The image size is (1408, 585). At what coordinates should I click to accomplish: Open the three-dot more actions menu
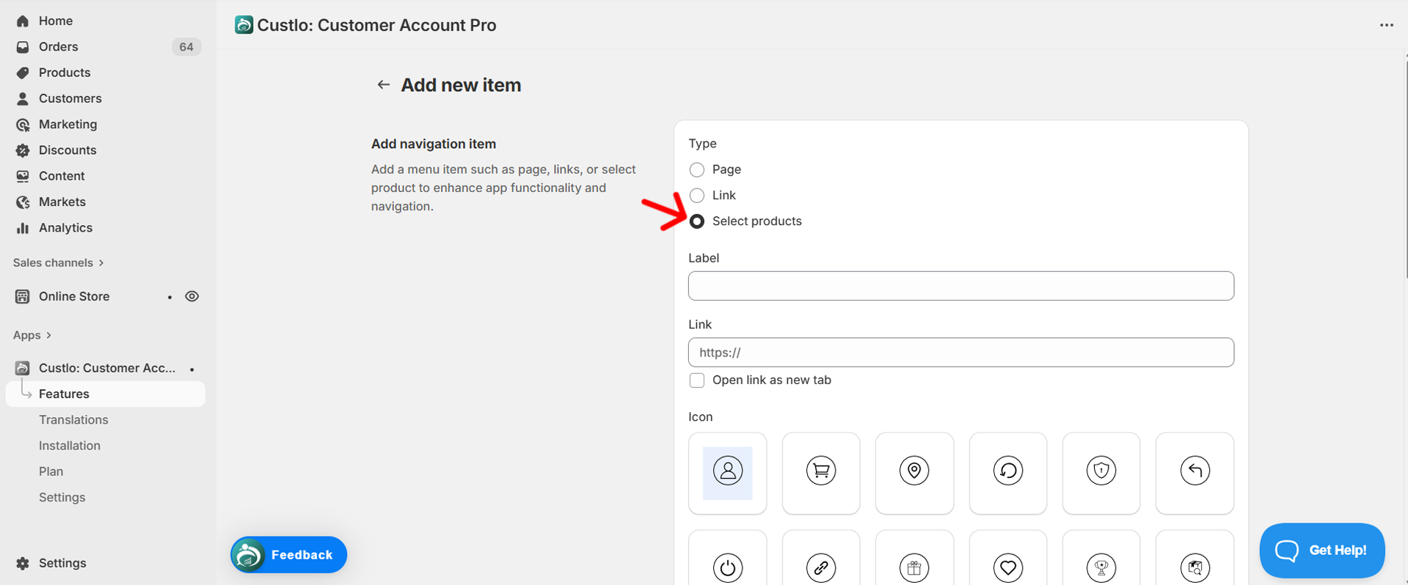pos(1386,25)
